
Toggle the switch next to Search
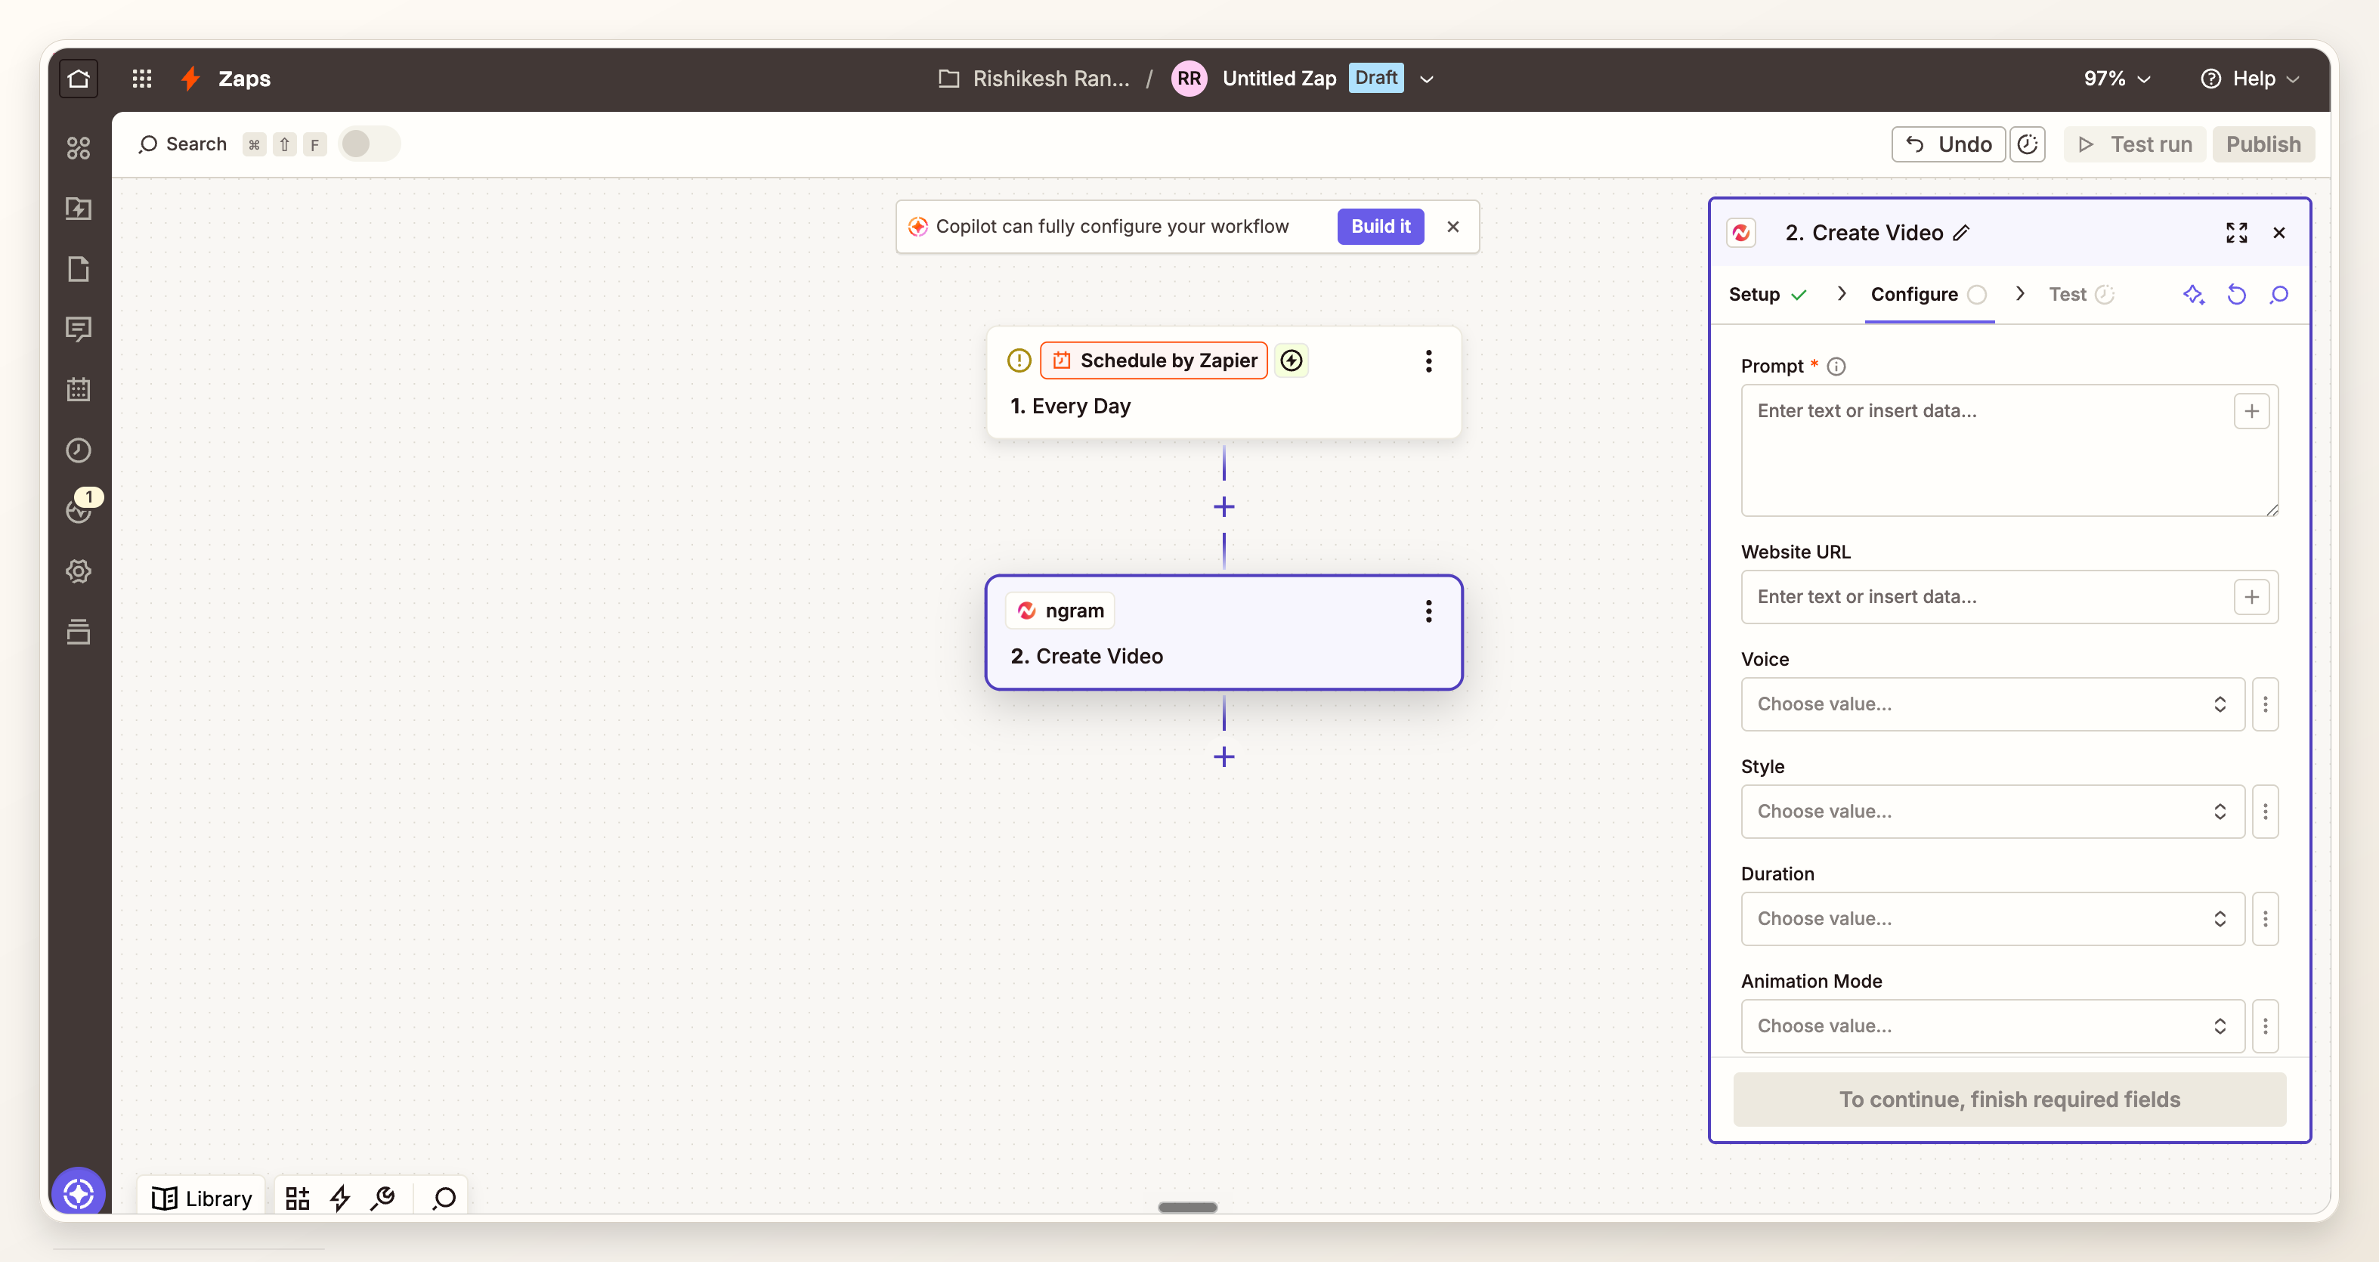369,144
